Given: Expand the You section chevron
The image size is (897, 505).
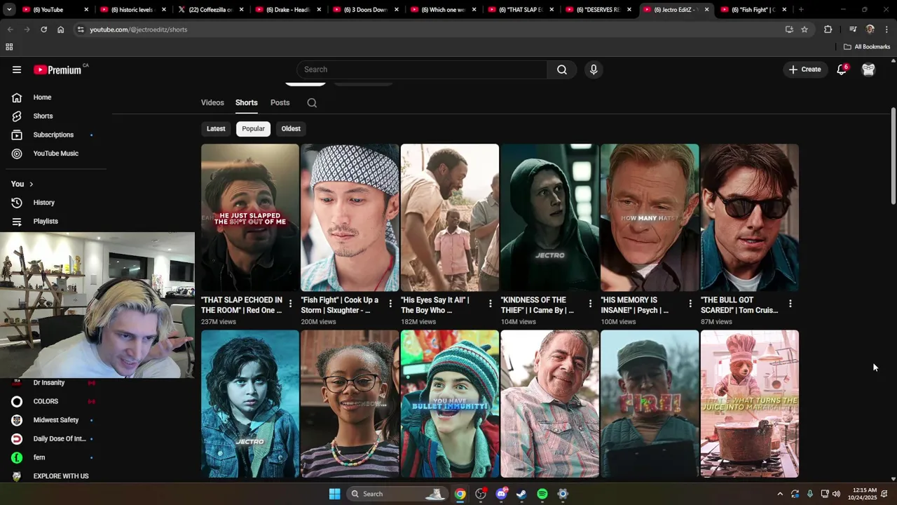Looking at the screenshot, I should pyautogui.click(x=31, y=184).
